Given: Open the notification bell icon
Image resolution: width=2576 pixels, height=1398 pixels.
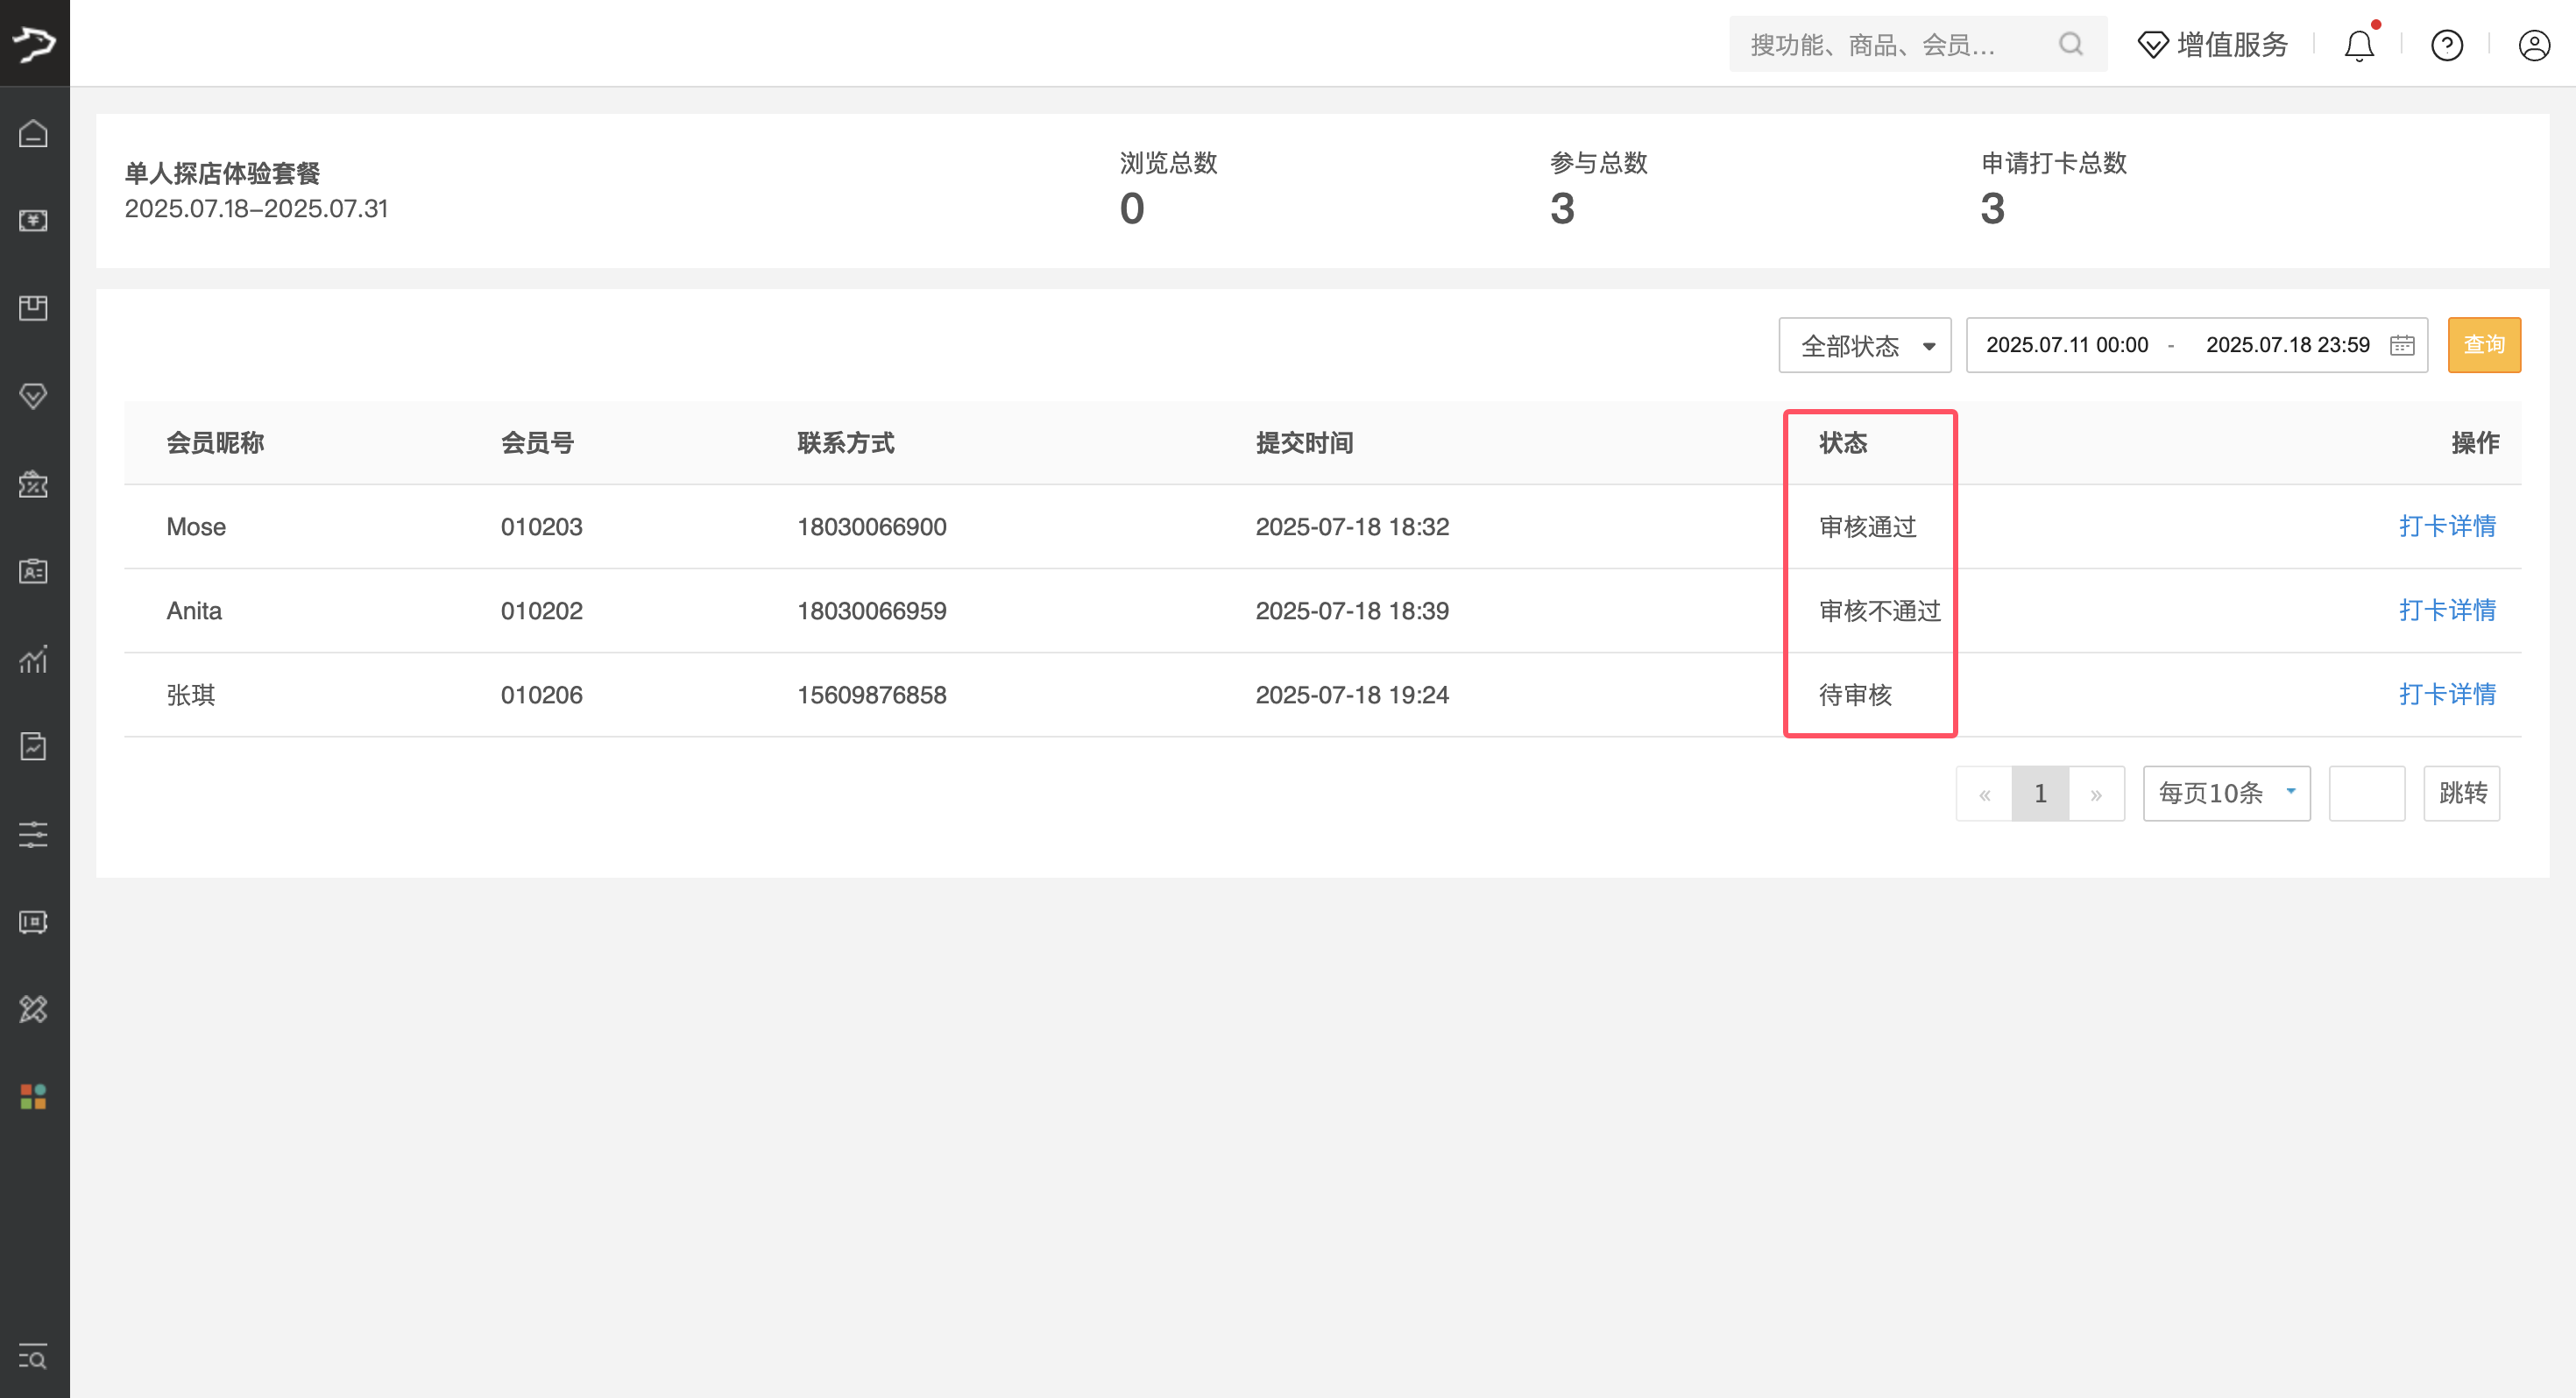Looking at the screenshot, I should (2358, 45).
